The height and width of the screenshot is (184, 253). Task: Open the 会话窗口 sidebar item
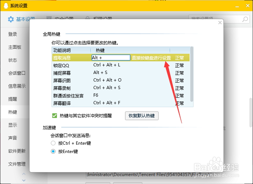17,73
